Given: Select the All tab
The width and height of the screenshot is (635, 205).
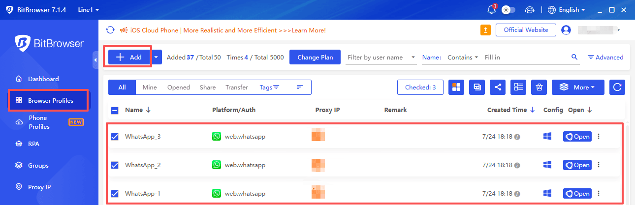Looking at the screenshot, I should click(x=122, y=87).
